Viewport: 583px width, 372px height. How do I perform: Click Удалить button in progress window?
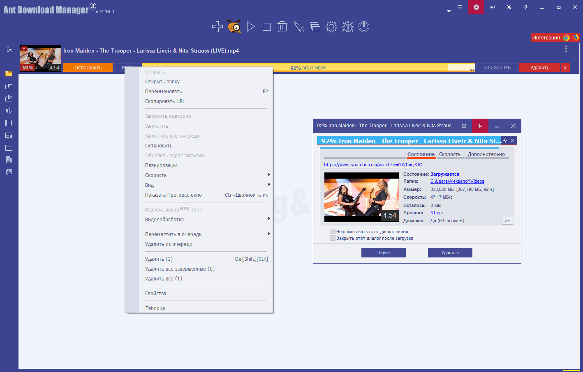[x=450, y=253]
